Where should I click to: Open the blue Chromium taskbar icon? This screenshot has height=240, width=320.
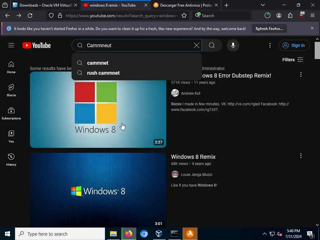pyautogui.click(x=144, y=234)
